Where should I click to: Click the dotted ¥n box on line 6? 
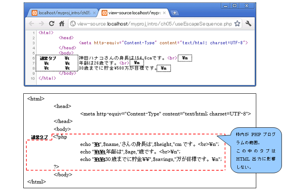pos(185,58)
